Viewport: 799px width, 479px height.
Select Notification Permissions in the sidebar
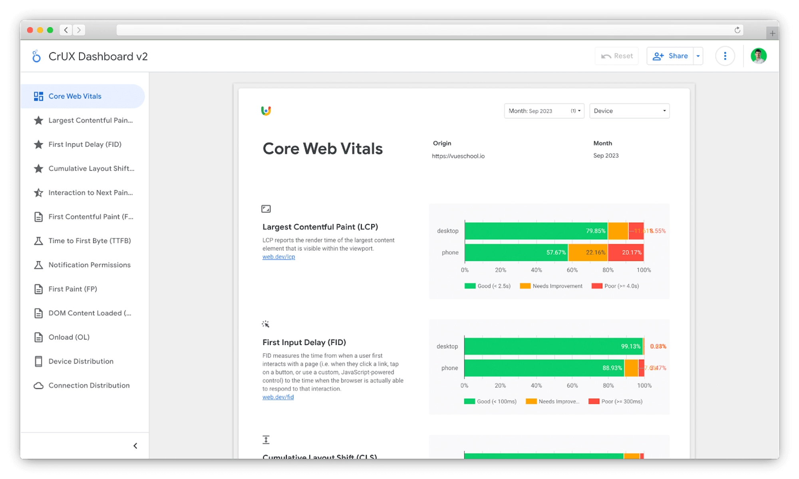[x=89, y=265]
